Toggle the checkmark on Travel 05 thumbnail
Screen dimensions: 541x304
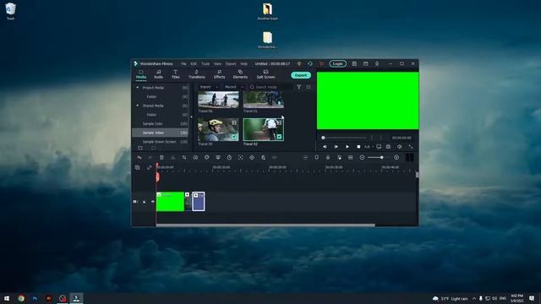(234, 137)
